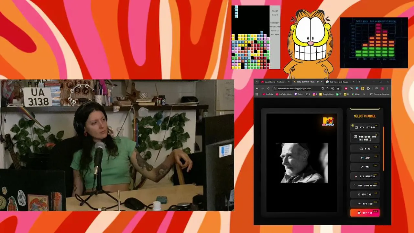The height and width of the screenshot is (233, 414).
Task: Select the MTV 70S channel
Action: pyautogui.click(x=365, y=194)
